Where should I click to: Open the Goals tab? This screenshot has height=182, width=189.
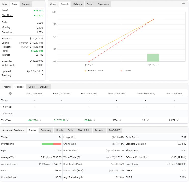click(x=31, y=87)
